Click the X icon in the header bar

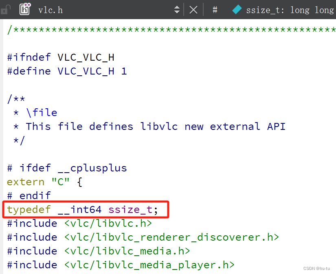193,9
